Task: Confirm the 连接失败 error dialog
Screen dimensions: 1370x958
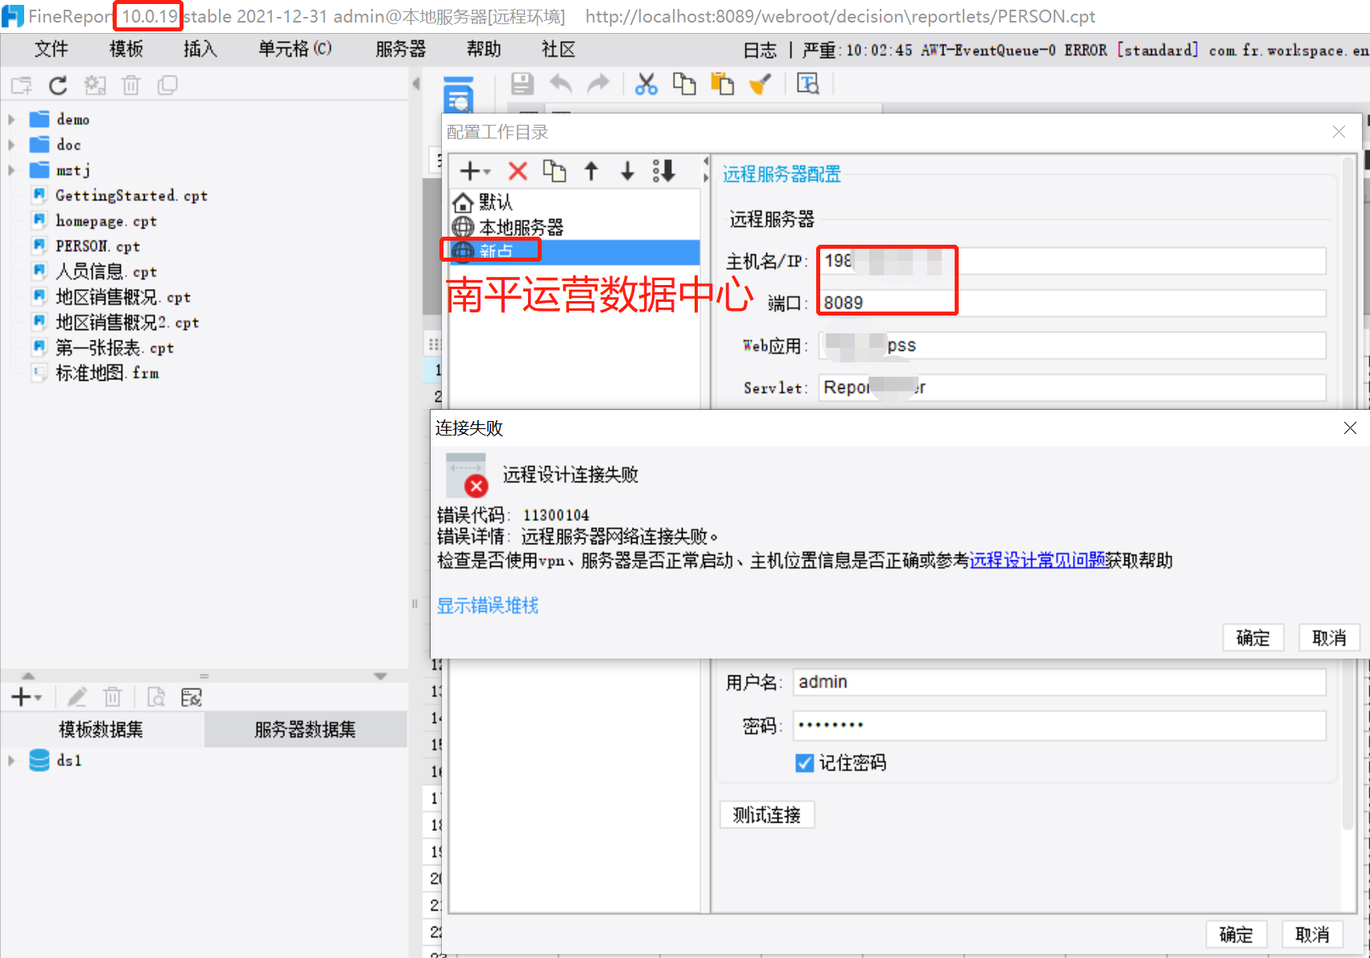Action: 1252,638
